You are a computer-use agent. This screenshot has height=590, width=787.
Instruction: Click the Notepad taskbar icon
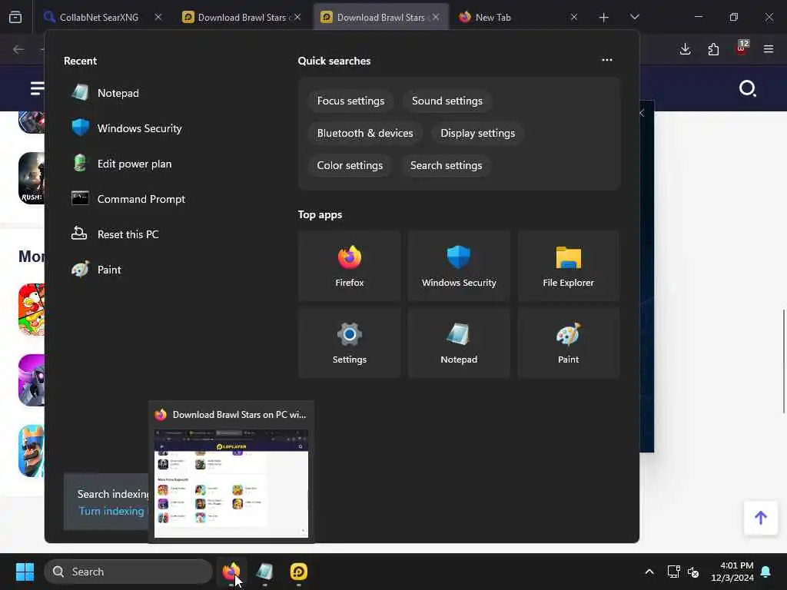coord(264,572)
